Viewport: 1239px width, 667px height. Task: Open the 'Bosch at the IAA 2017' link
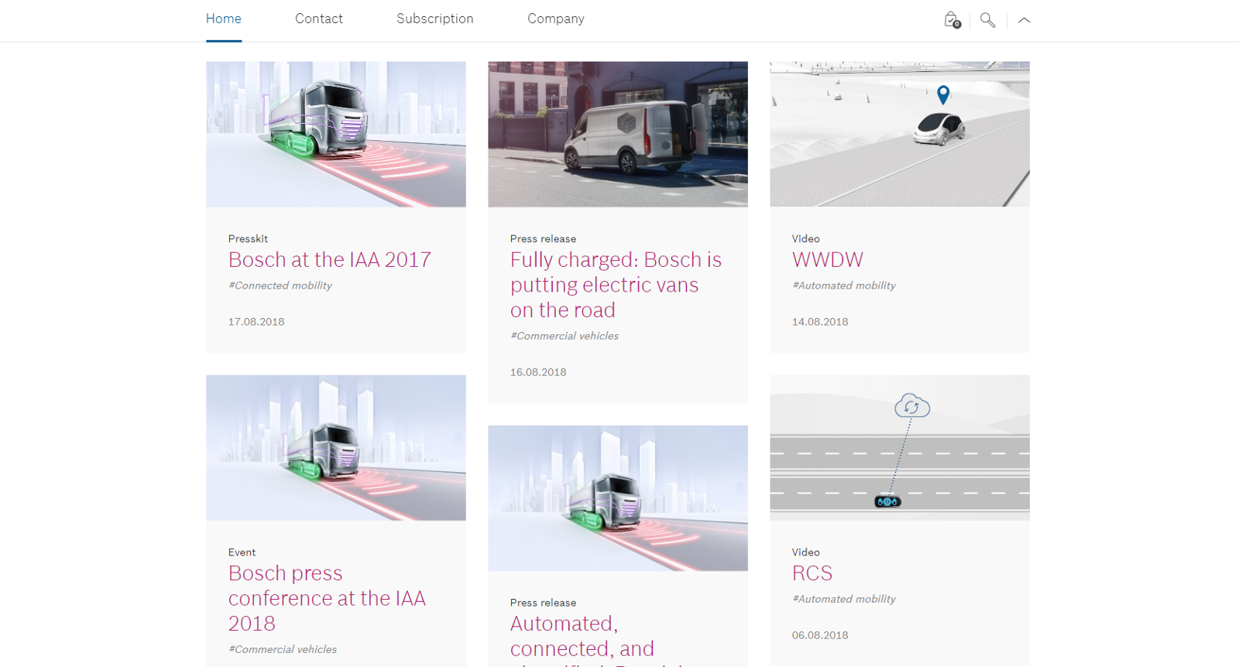(330, 260)
